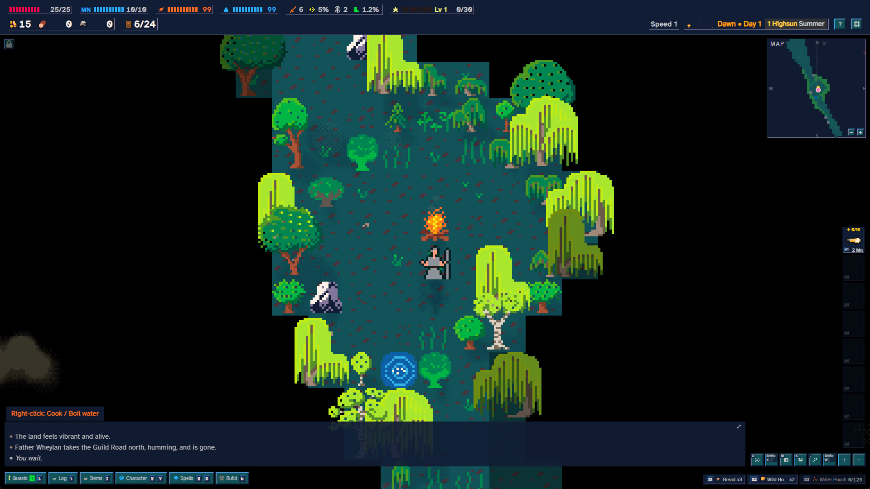Activate the K journal action button

[800, 460]
